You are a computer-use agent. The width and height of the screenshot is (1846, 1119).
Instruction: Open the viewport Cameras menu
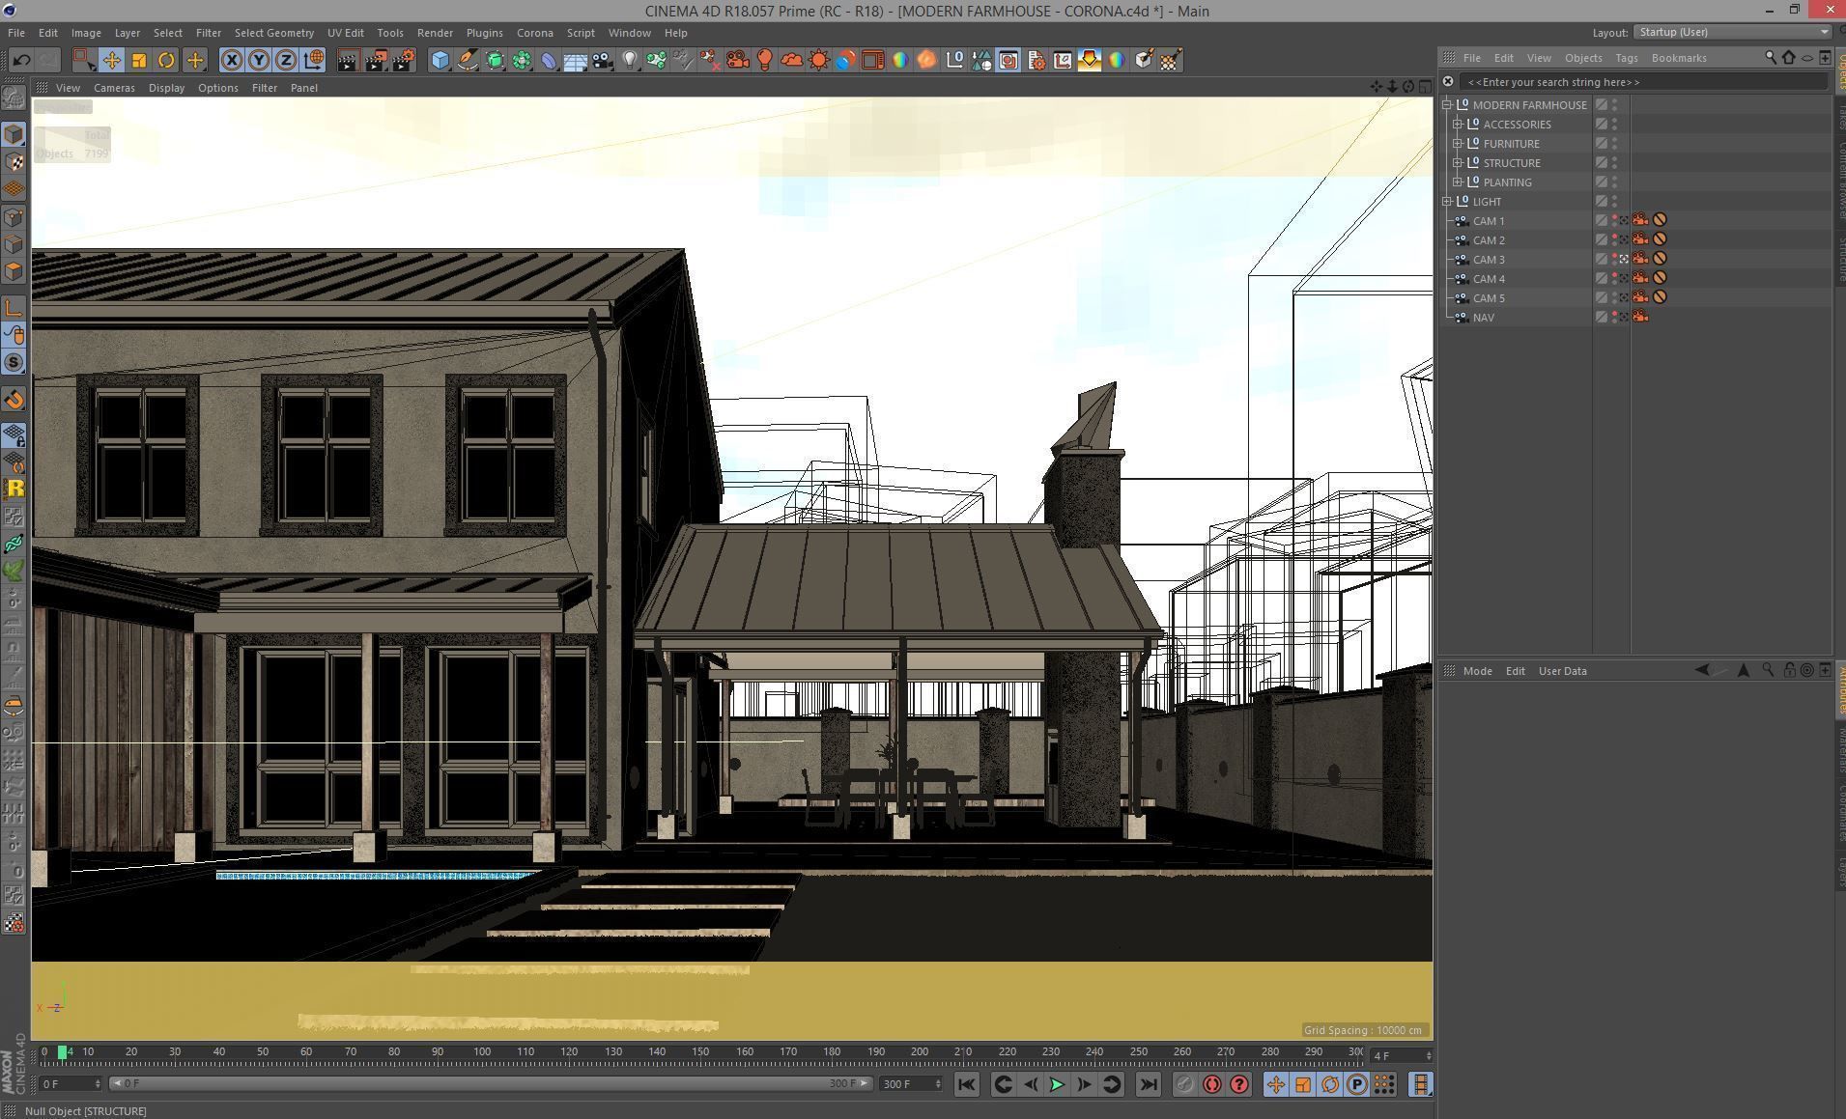(x=114, y=88)
